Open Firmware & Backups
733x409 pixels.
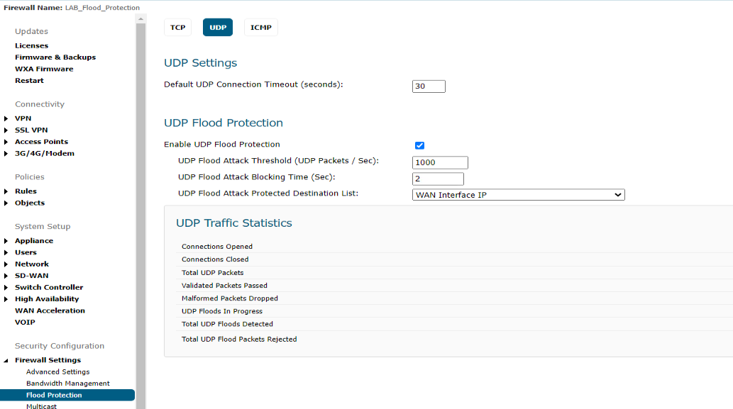point(55,57)
